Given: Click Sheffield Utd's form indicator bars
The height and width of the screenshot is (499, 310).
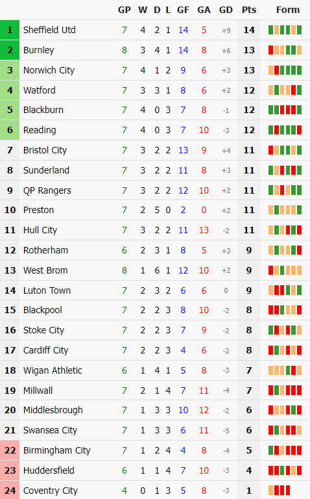Looking at the screenshot, I should pos(285,30).
